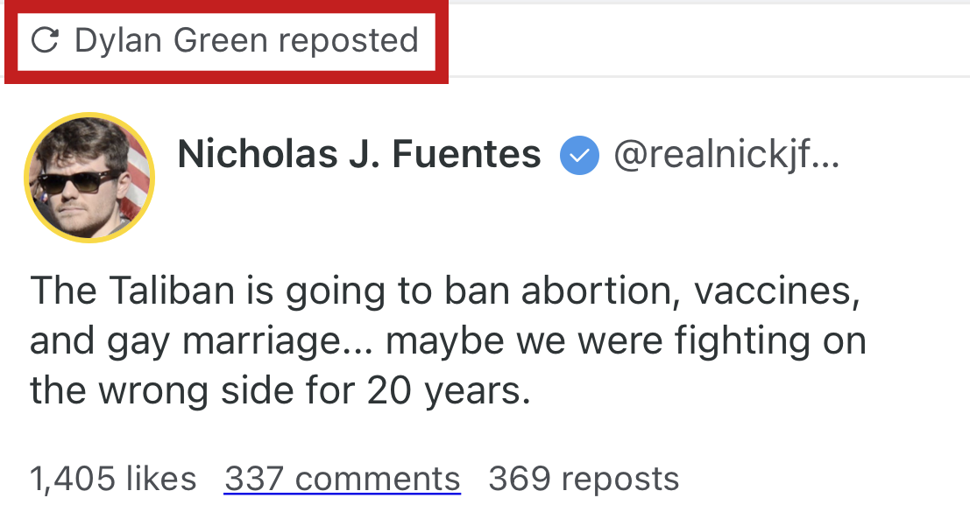
Task: Open the post by clicking its text
Action: coord(447,341)
